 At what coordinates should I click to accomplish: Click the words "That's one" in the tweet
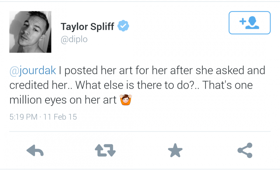[227, 85]
